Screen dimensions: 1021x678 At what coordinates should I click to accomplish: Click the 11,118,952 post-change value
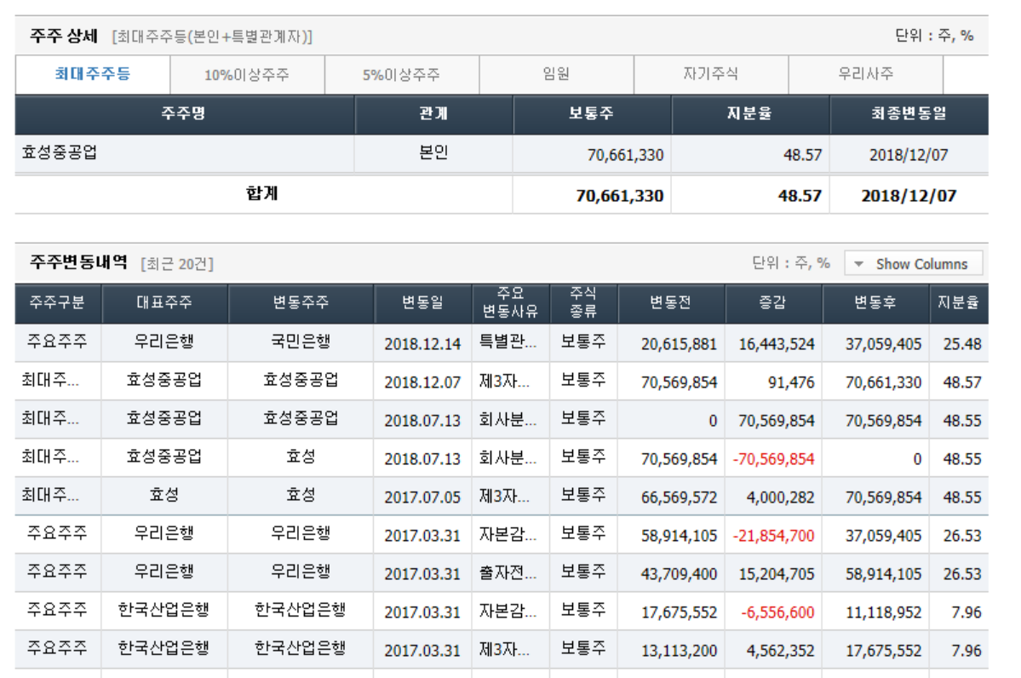pos(884,613)
